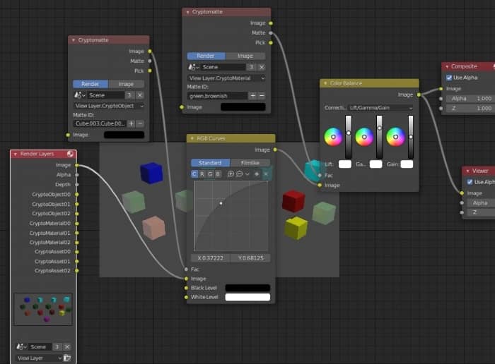Unlink Scene with X in Render Layers node

67,347
